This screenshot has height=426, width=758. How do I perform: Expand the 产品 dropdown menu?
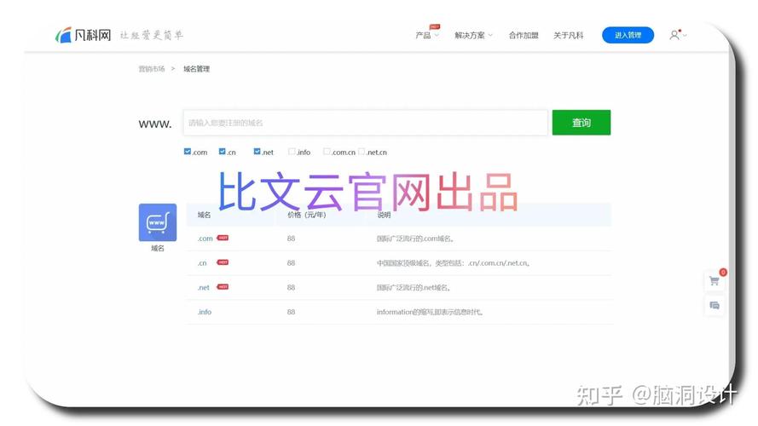pos(427,35)
